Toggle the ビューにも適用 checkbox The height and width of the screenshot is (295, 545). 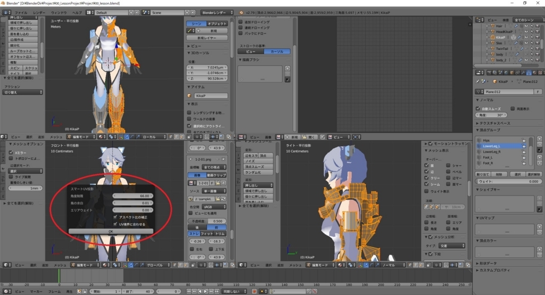pyautogui.click(x=191, y=213)
